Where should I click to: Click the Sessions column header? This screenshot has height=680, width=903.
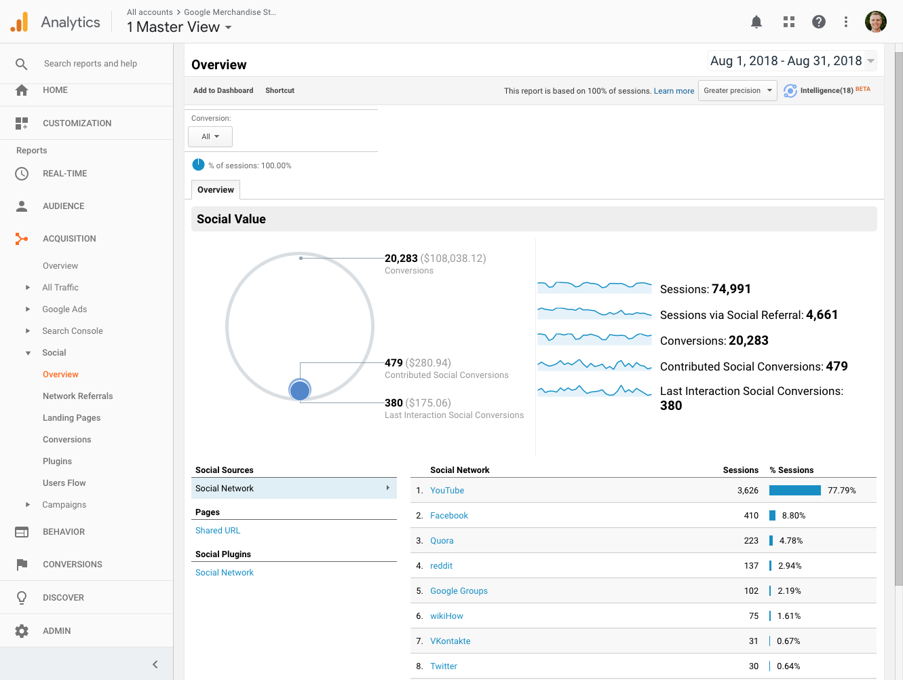[x=740, y=470]
